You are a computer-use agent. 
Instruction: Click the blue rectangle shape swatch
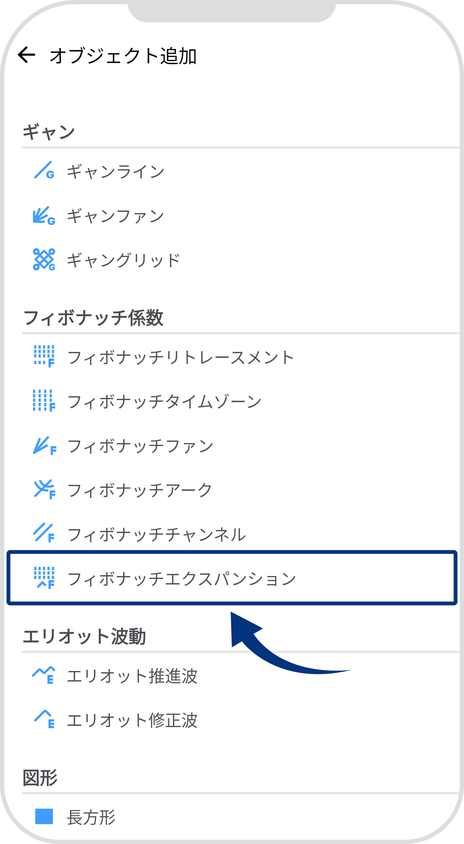click(x=45, y=817)
